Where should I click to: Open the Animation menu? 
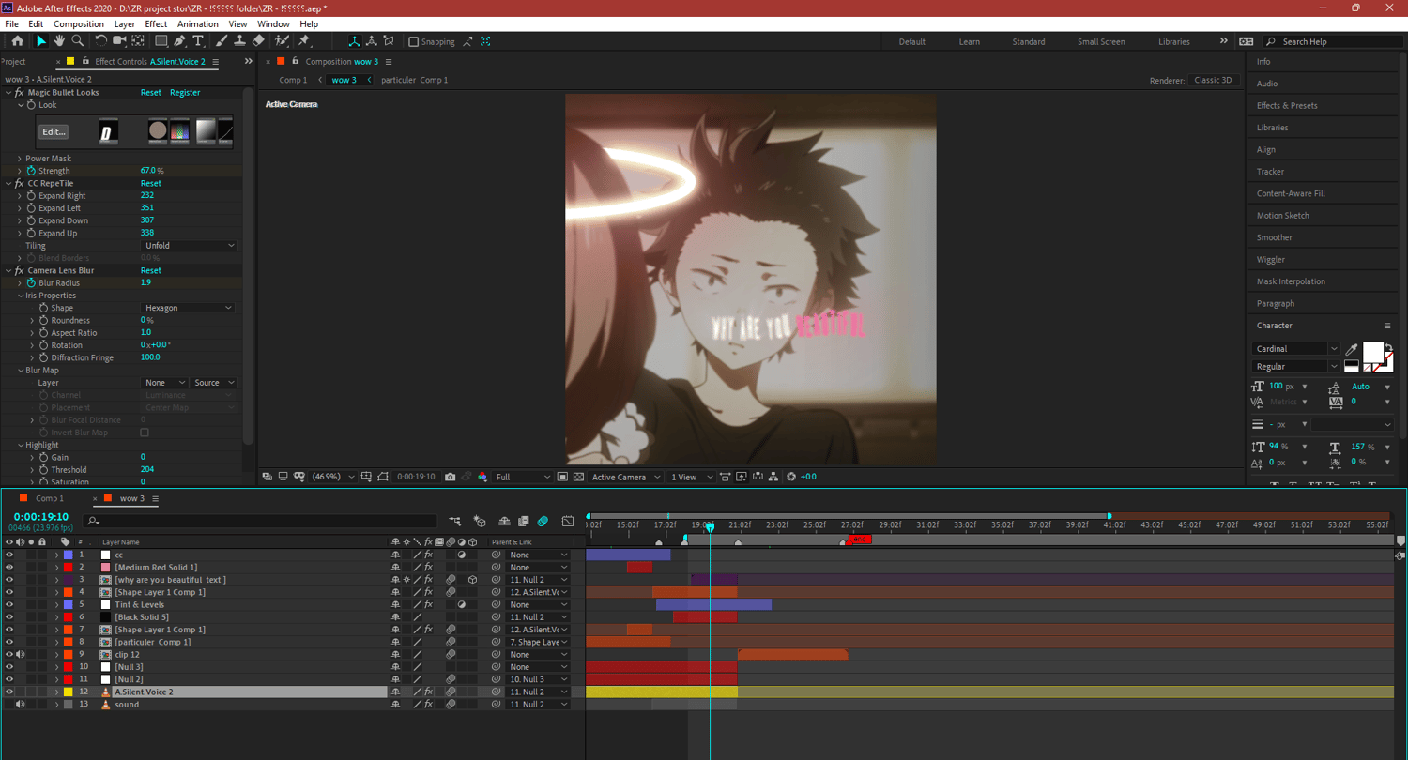click(197, 23)
